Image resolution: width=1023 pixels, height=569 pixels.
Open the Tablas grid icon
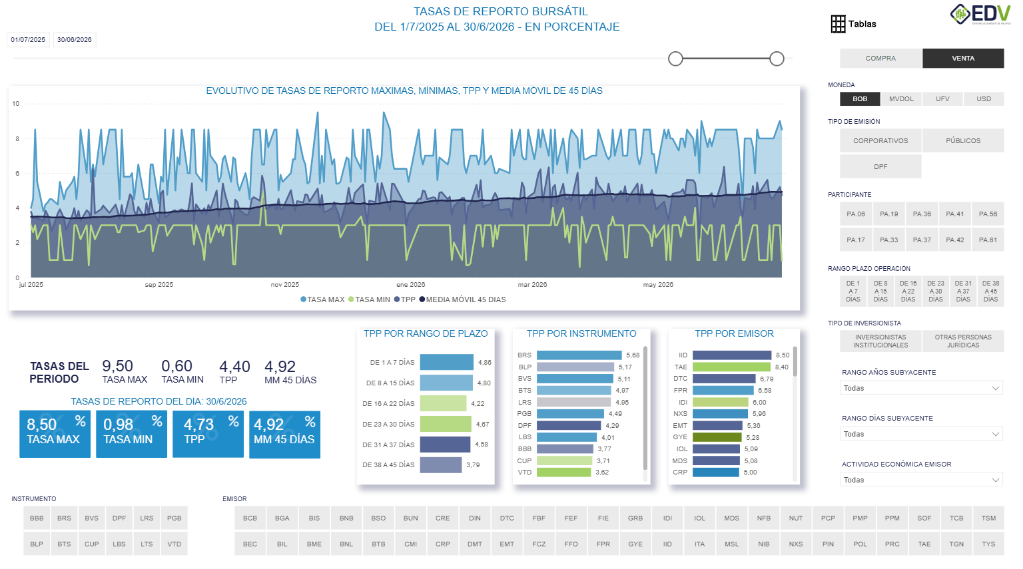pyautogui.click(x=838, y=24)
